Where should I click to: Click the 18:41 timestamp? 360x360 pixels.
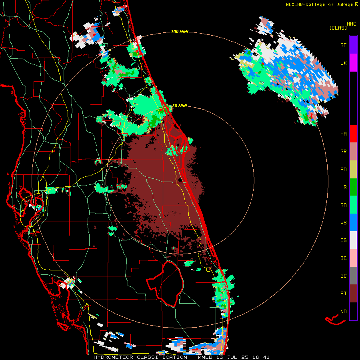[x=262, y=357]
